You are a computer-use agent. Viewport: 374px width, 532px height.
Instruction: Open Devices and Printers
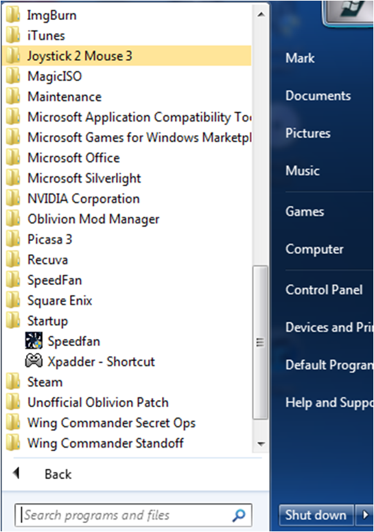[x=329, y=327]
